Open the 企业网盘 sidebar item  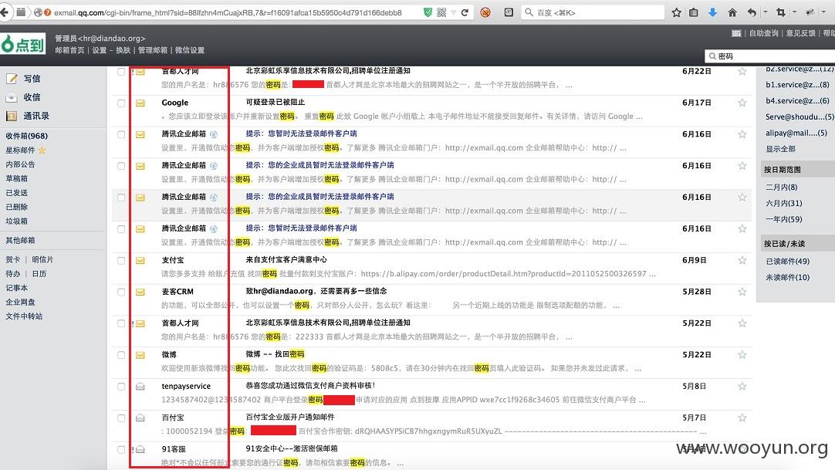click(x=20, y=302)
